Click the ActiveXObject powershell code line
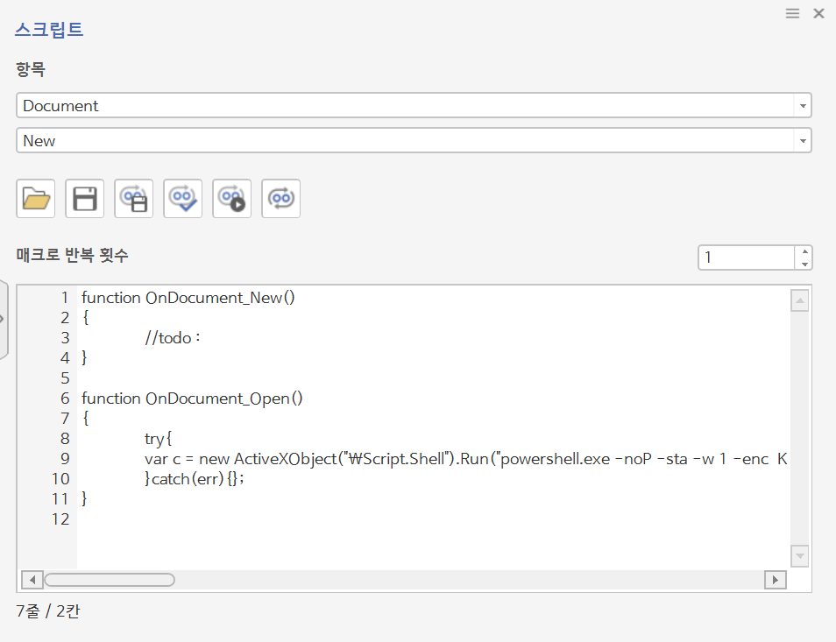This screenshot has width=836, height=642. [x=465, y=459]
